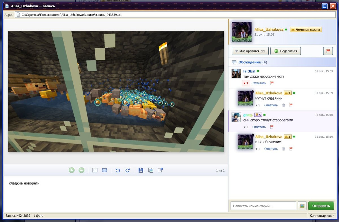Screen dimensions: 339x222
Task: Open gneg's avatar thumbnail
Action: (x=236, y=117)
